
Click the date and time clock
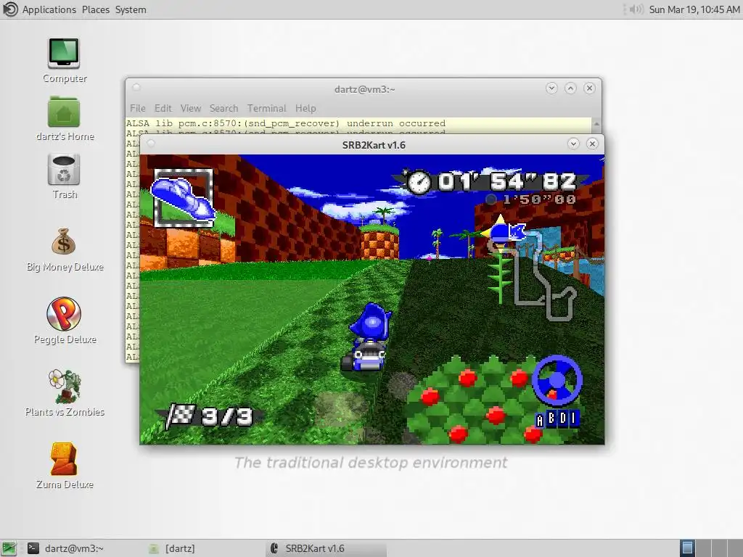point(694,9)
